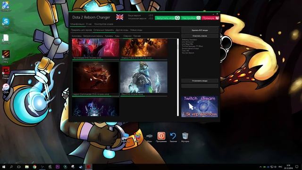Select the new mods category tab
Screen dimensions: 302x170
[x=136, y=30]
